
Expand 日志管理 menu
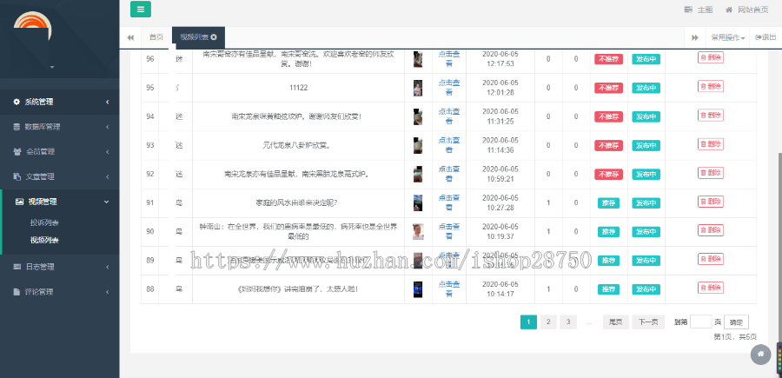(60, 267)
